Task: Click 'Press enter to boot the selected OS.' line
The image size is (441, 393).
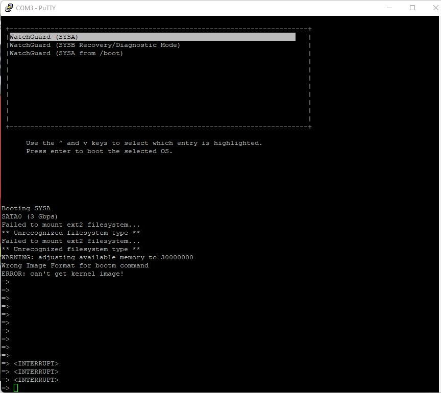Action: click(99, 151)
